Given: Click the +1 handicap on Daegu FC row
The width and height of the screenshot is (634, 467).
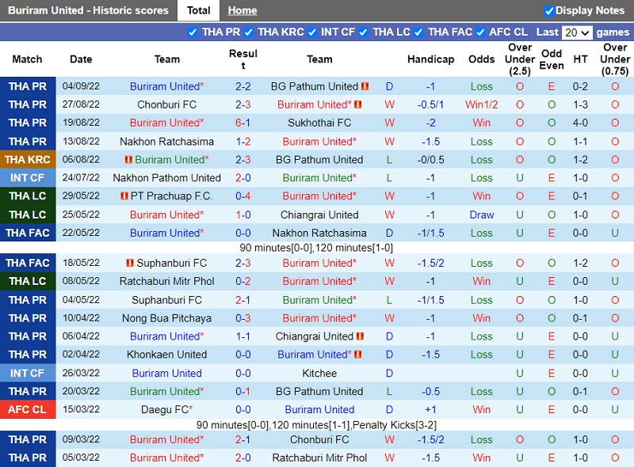Looking at the screenshot, I should 430,410.
